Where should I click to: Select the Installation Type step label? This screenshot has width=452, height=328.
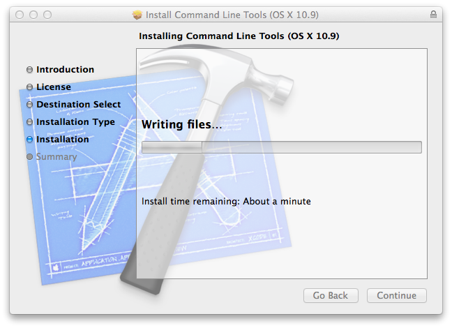(x=75, y=122)
